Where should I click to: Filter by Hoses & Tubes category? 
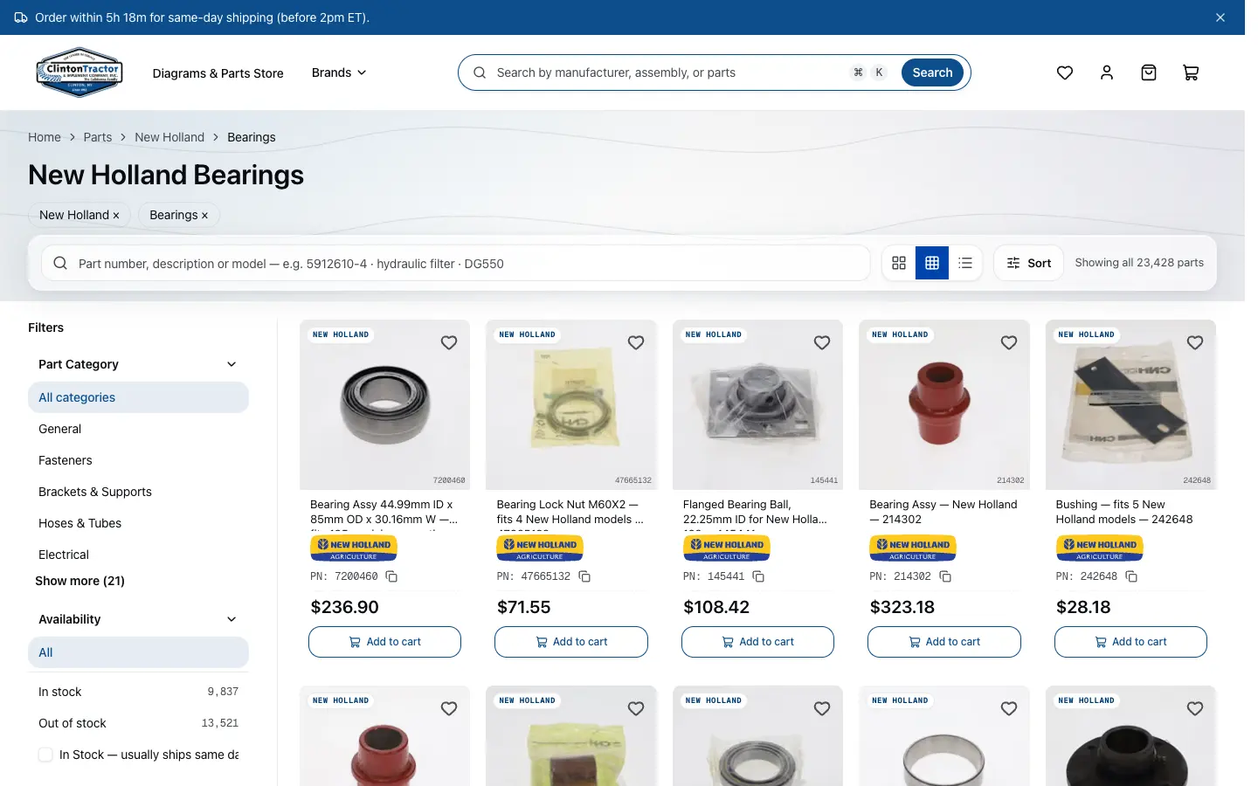[x=138, y=523]
